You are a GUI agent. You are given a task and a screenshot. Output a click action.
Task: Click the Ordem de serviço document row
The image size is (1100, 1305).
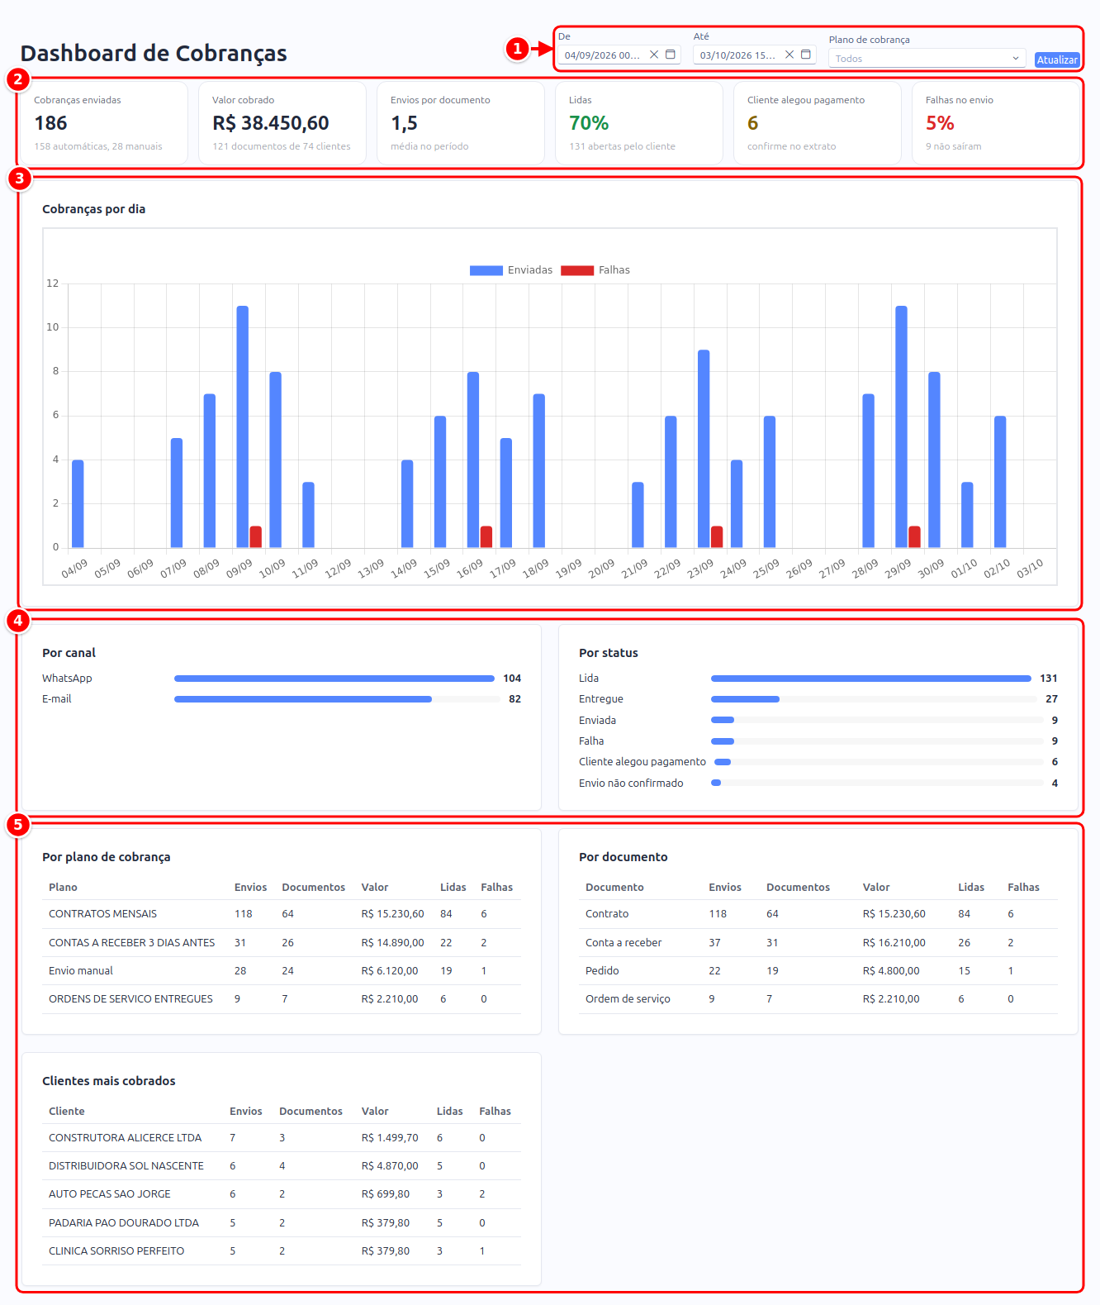pos(818,999)
